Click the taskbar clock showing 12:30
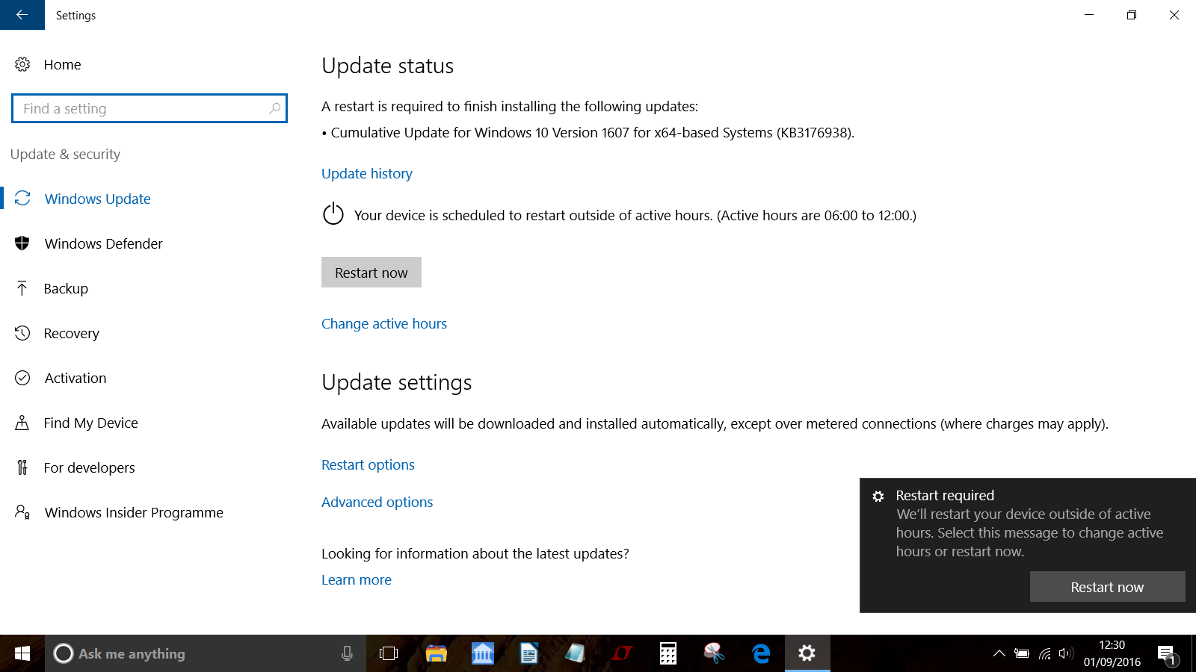Image resolution: width=1196 pixels, height=672 pixels. [1112, 653]
